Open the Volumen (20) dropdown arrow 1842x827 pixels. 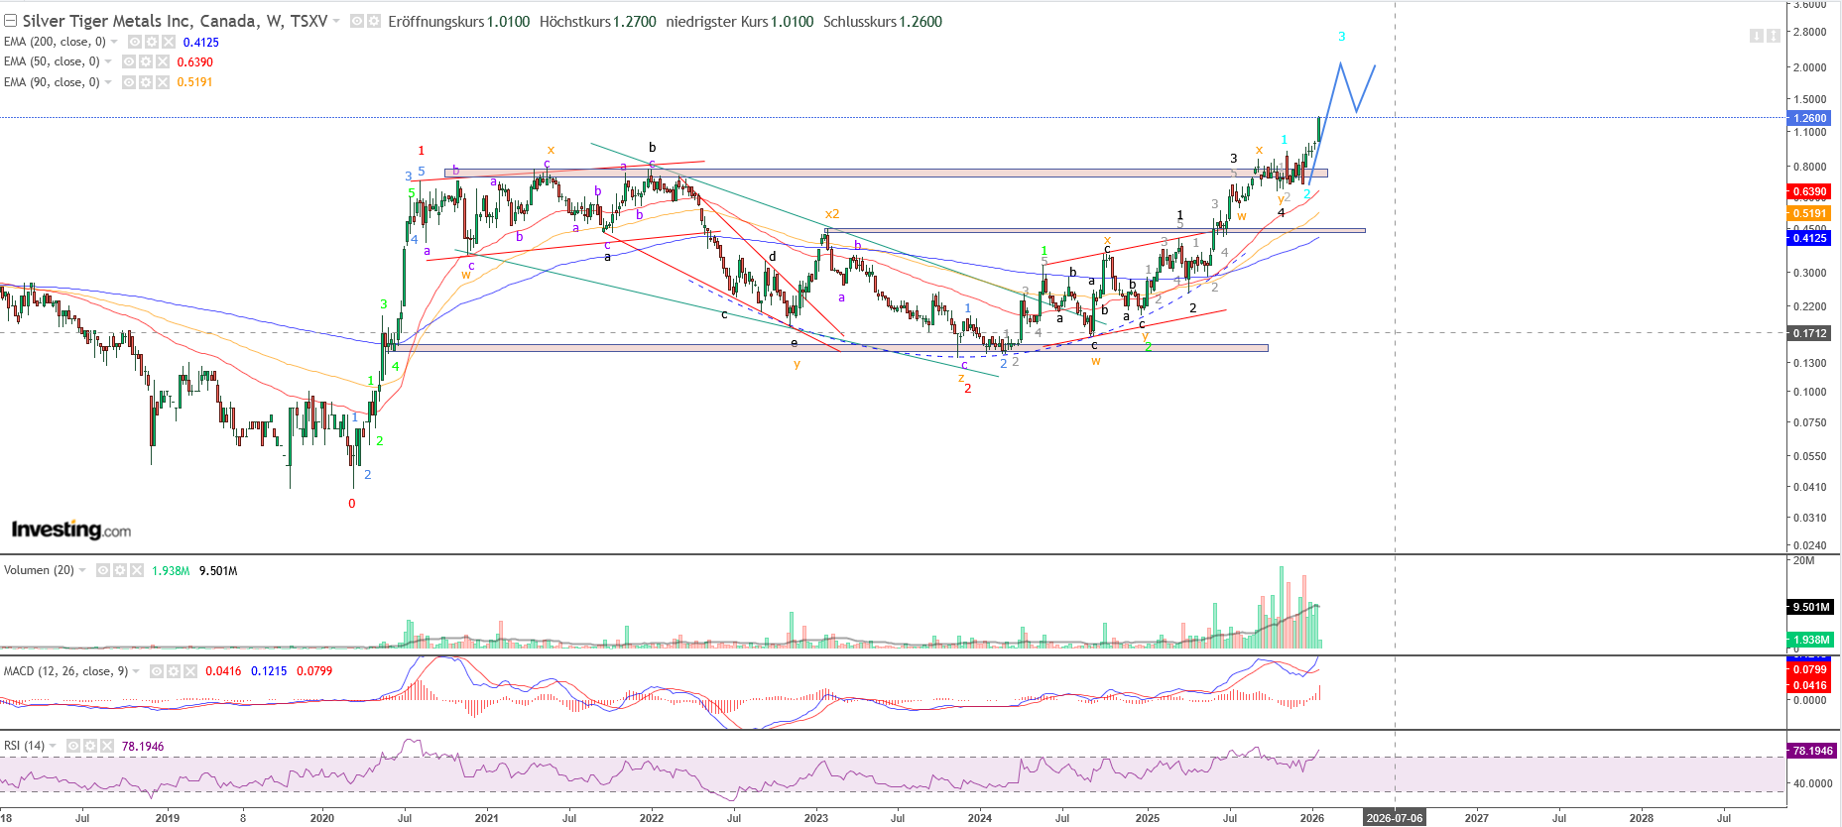coord(82,570)
